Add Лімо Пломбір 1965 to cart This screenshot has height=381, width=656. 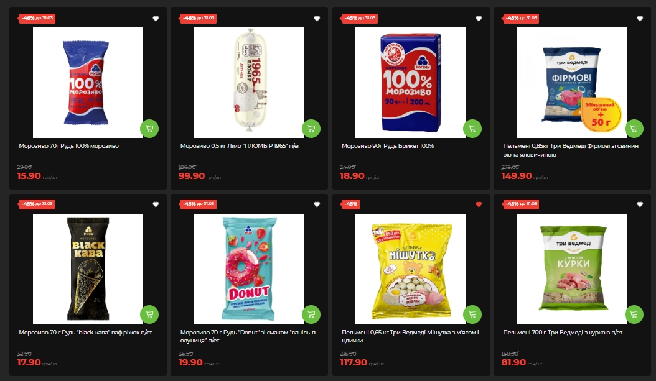(311, 128)
